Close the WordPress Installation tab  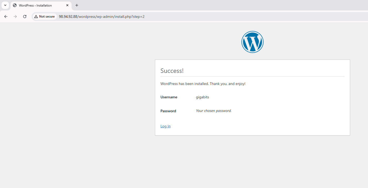tap(67, 5)
